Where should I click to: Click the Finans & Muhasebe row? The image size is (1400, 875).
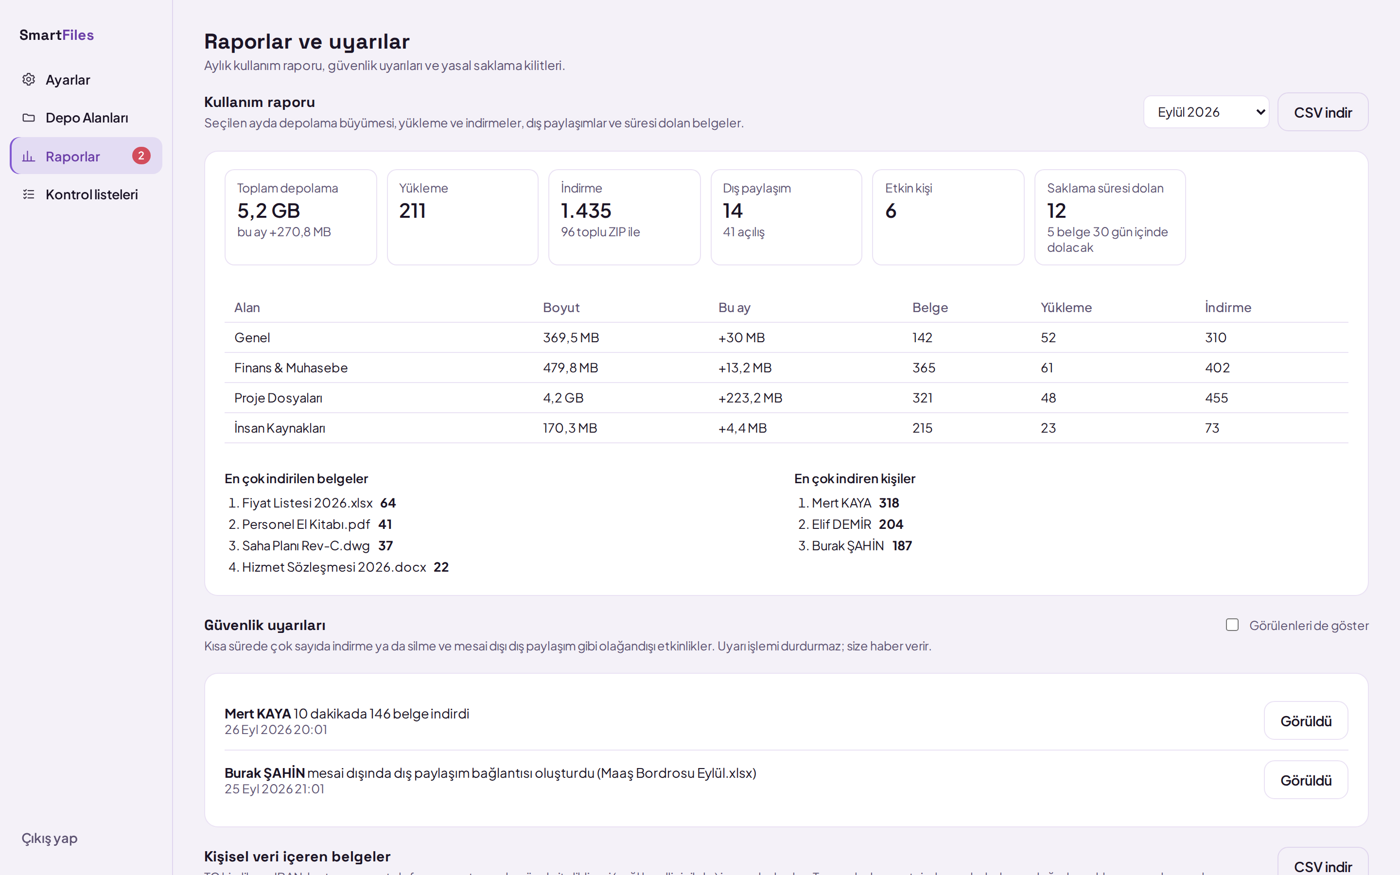coord(786,367)
